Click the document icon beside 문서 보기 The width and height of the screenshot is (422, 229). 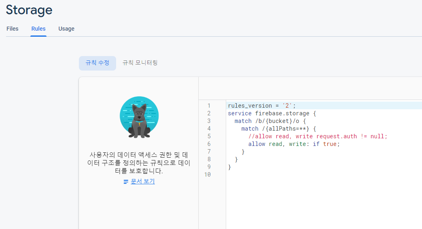[126, 182]
